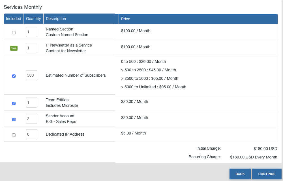Click the green Yes badge for IT Newsletter

(14, 48)
